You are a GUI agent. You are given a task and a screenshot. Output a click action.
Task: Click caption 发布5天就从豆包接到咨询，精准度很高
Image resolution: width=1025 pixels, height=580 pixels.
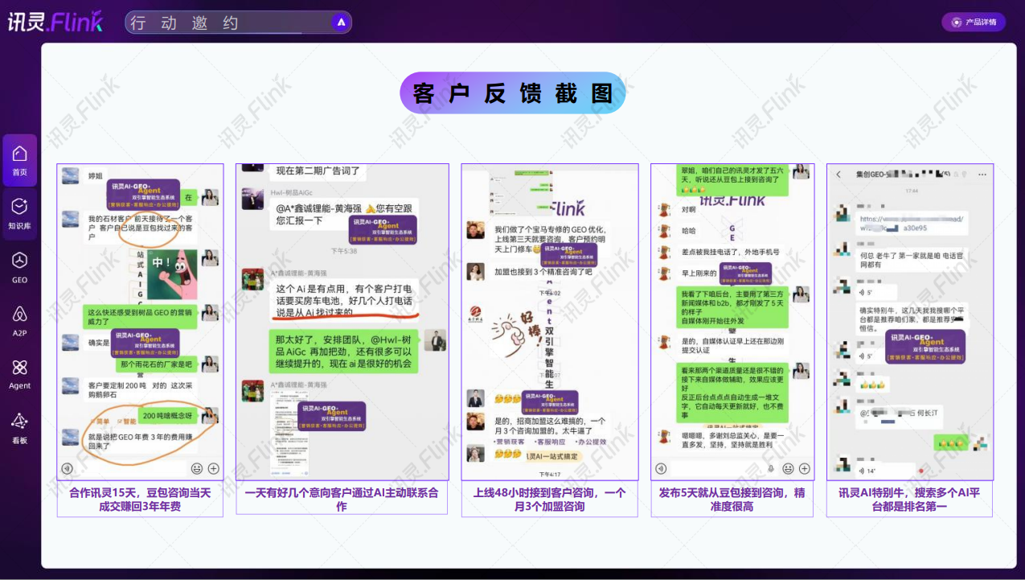pos(732,500)
